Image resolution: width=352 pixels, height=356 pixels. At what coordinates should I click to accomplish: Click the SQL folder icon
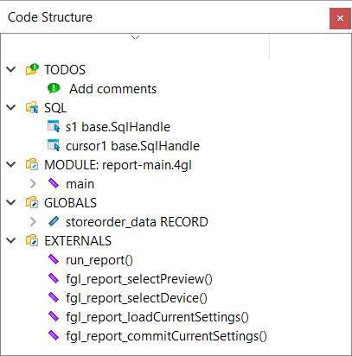click(32, 107)
